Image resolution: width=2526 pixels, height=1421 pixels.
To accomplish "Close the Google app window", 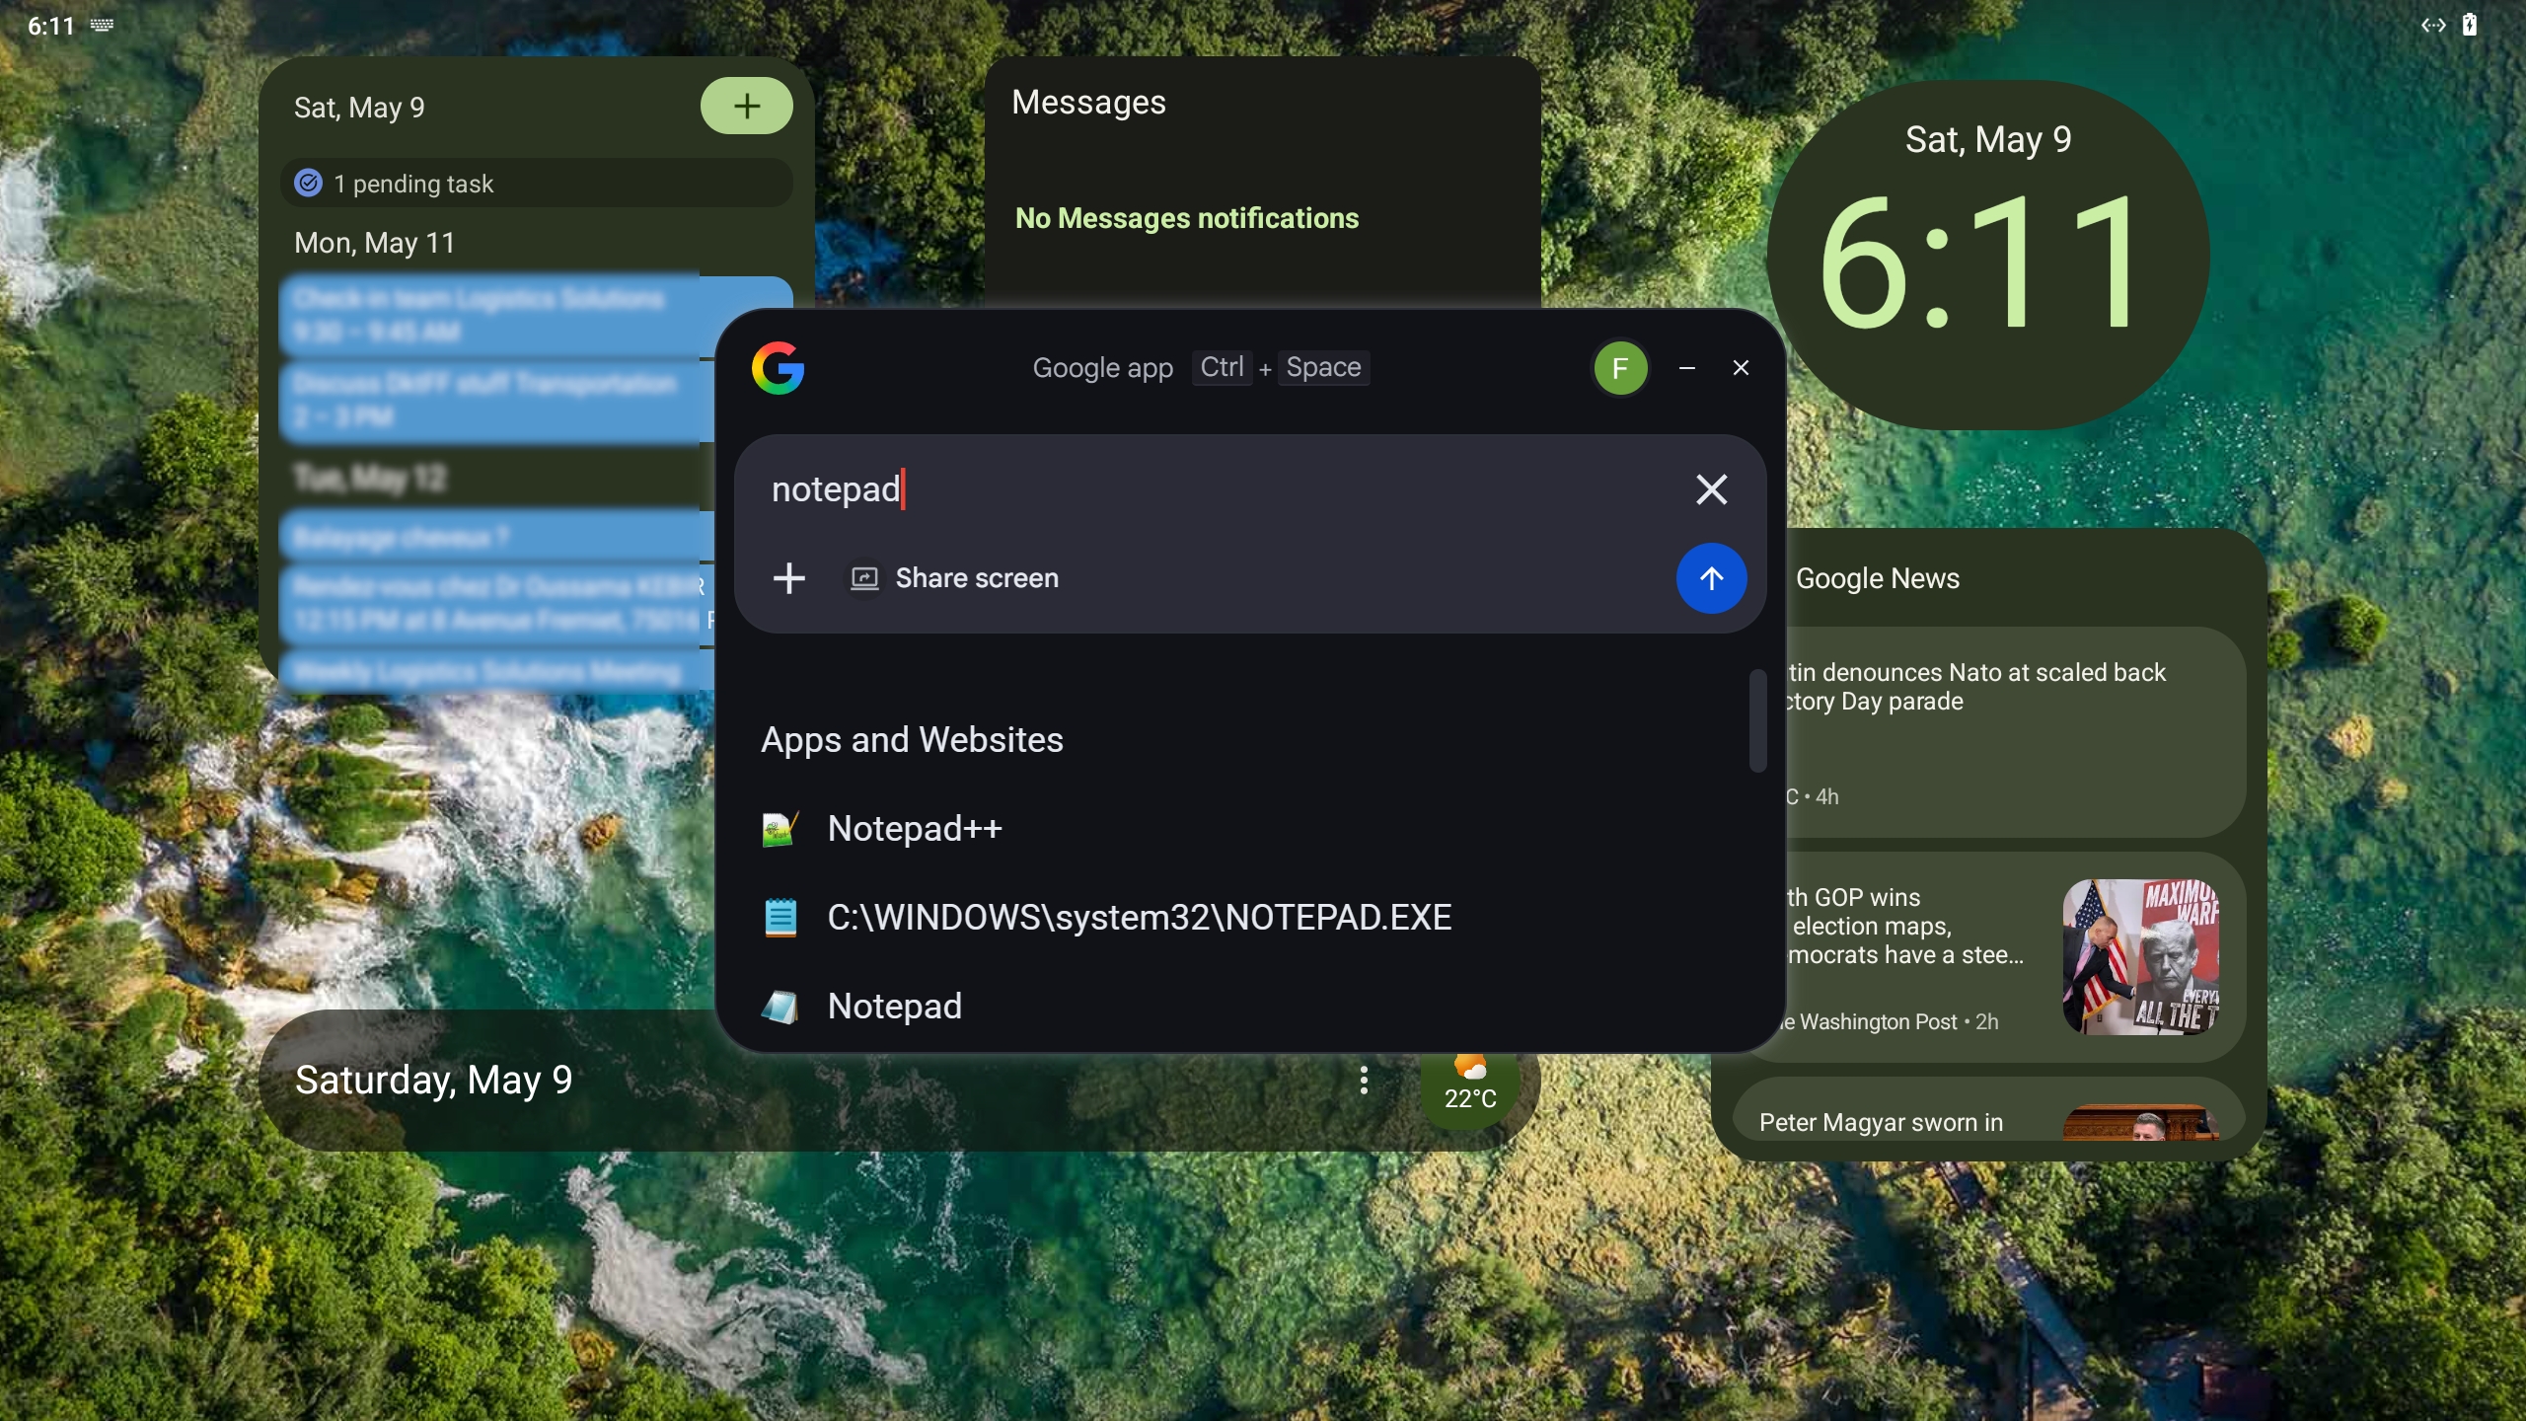I will (x=1741, y=368).
